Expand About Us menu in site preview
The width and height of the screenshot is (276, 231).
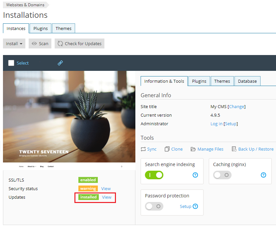tap(32, 166)
